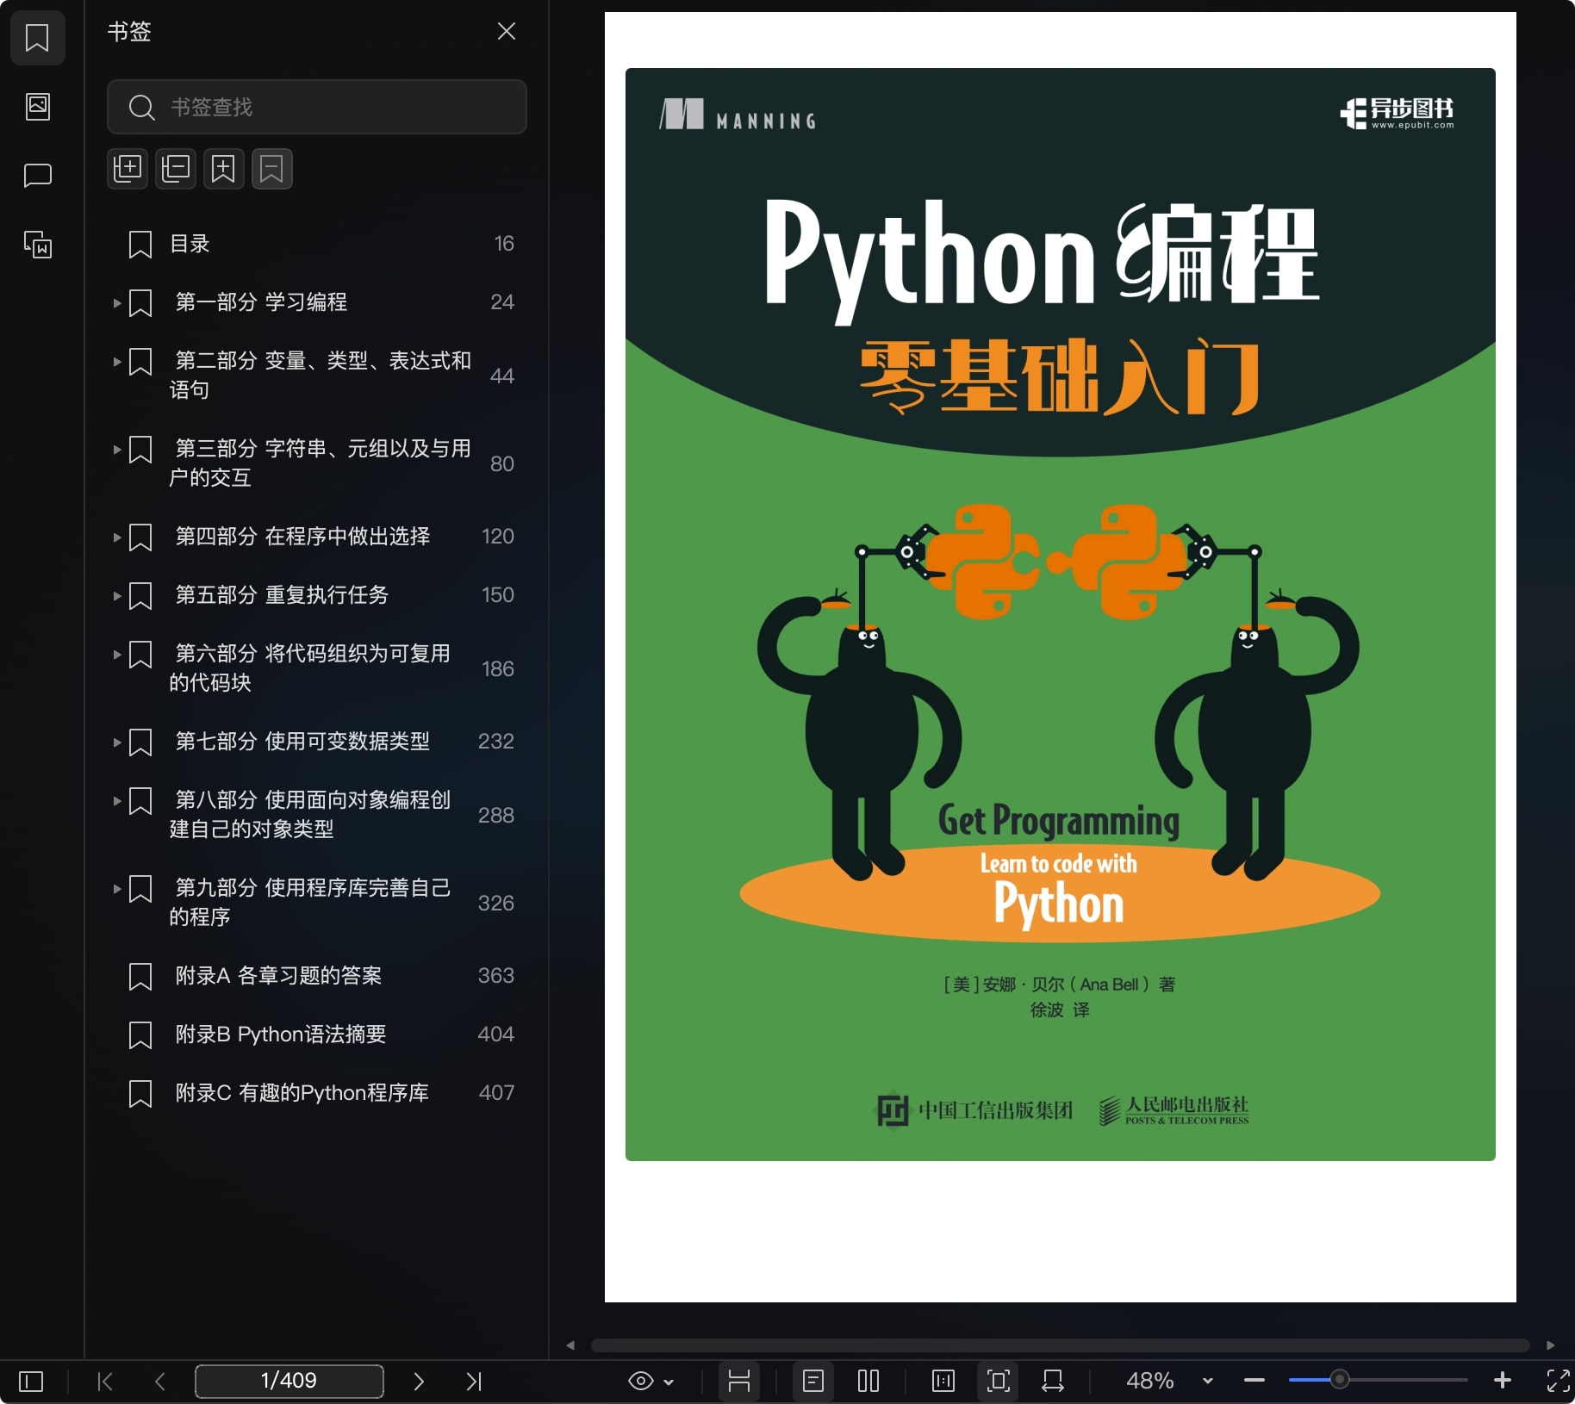Fit page to window

point(999,1381)
